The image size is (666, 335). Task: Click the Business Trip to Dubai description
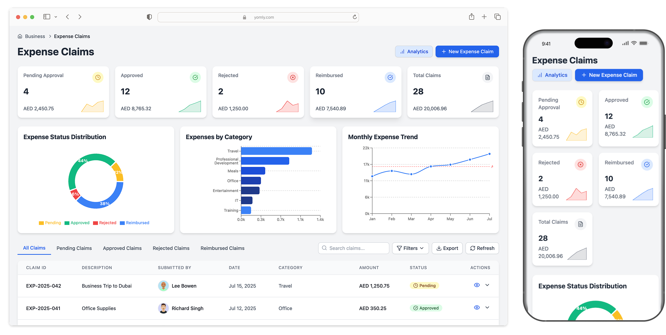tap(107, 286)
